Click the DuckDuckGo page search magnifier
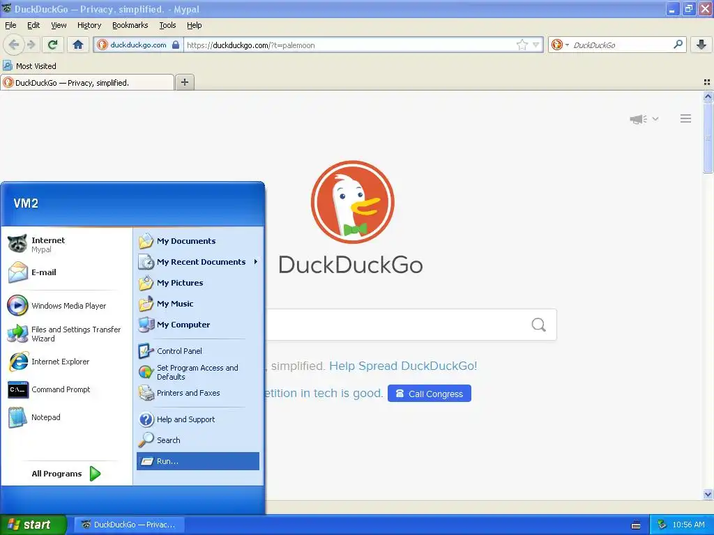The height and width of the screenshot is (535, 714). coord(539,325)
